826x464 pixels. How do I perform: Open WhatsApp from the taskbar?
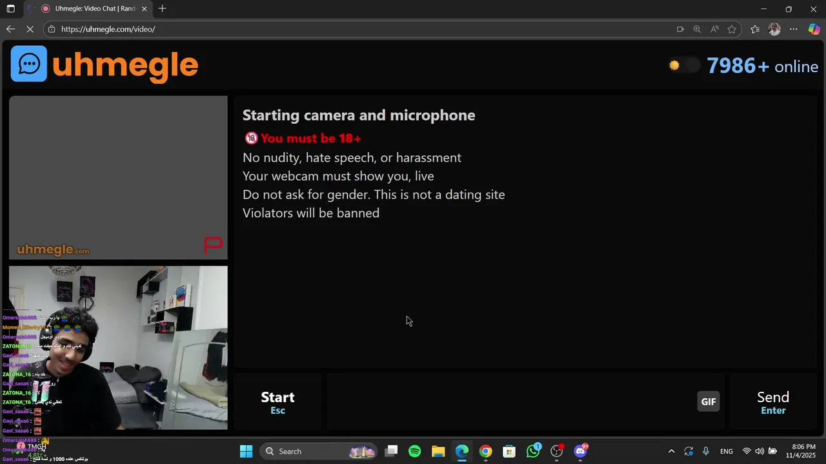[x=533, y=451]
